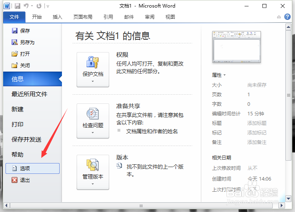Select 信息 in the backstage menu
295x212 pixels.
pyautogui.click(x=33, y=79)
